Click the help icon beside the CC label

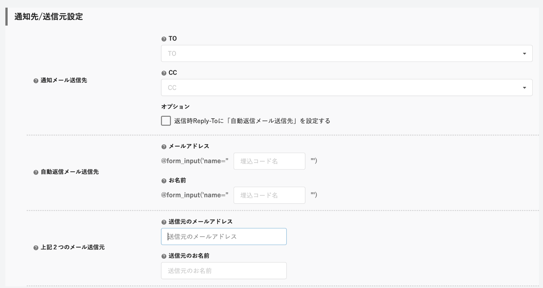(x=164, y=73)
